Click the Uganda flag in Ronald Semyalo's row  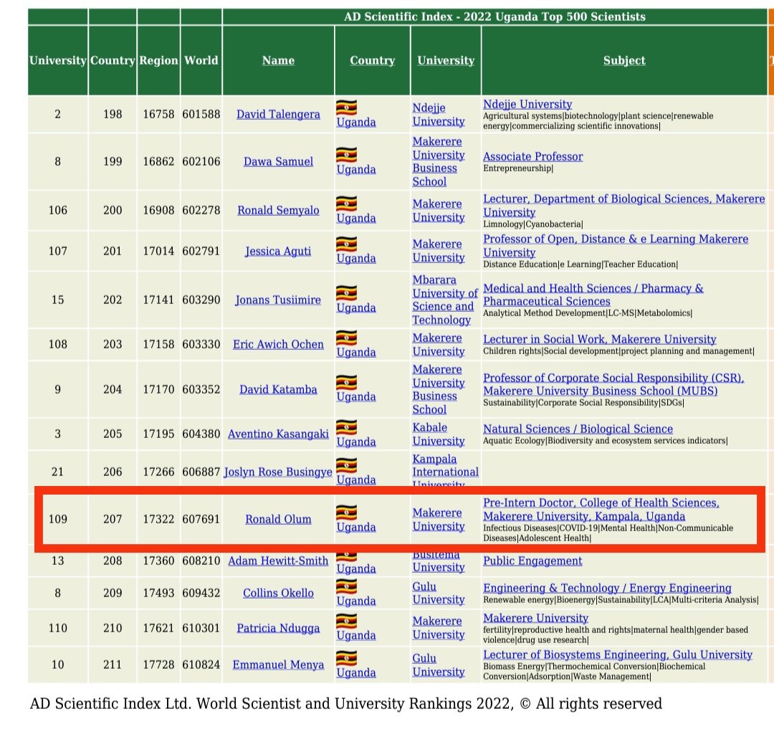pyautogui.click(x=347, y=204)
